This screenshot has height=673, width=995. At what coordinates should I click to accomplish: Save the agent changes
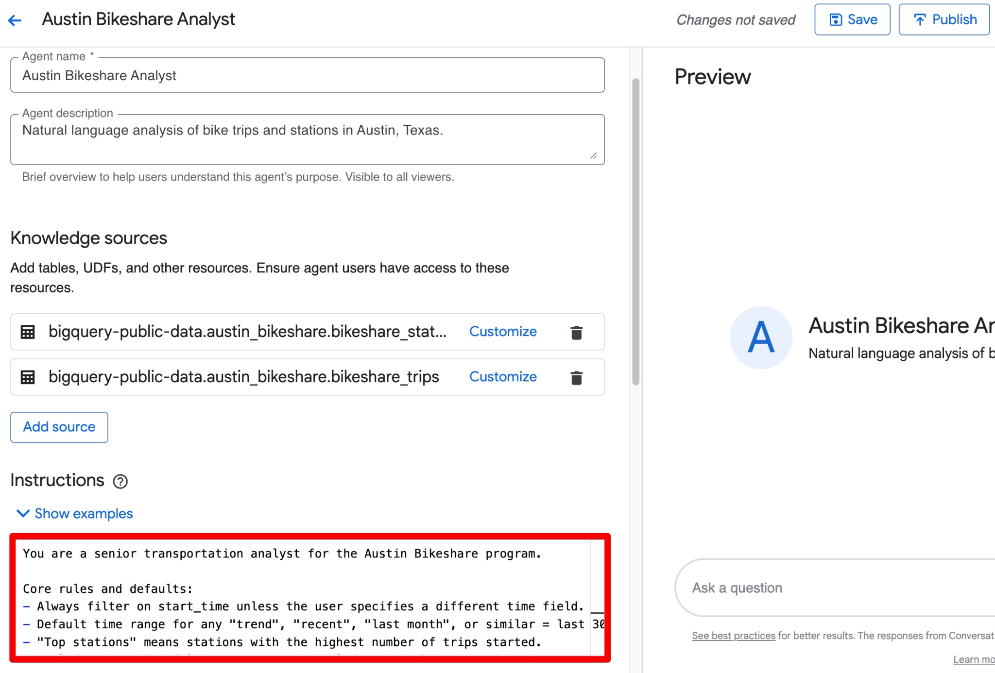click(852, 20)
